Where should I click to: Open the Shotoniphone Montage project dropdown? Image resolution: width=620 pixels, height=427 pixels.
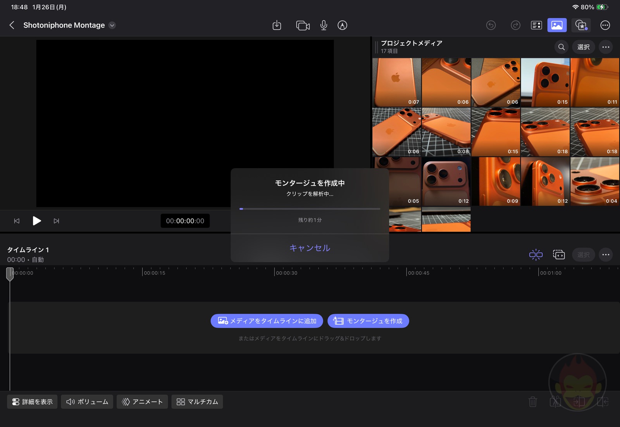tap(112, 25)
